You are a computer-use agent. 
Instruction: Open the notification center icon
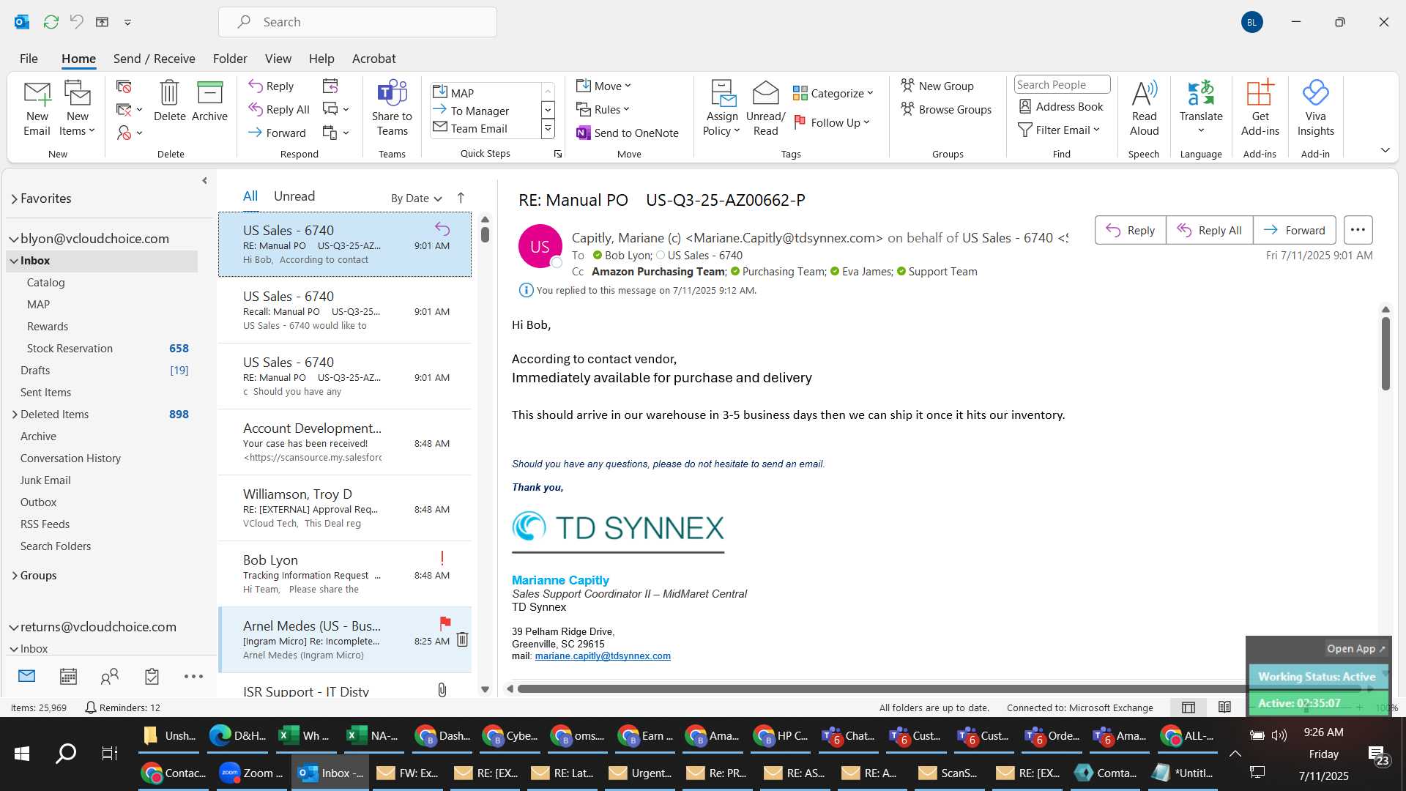tap(1379, 754)
